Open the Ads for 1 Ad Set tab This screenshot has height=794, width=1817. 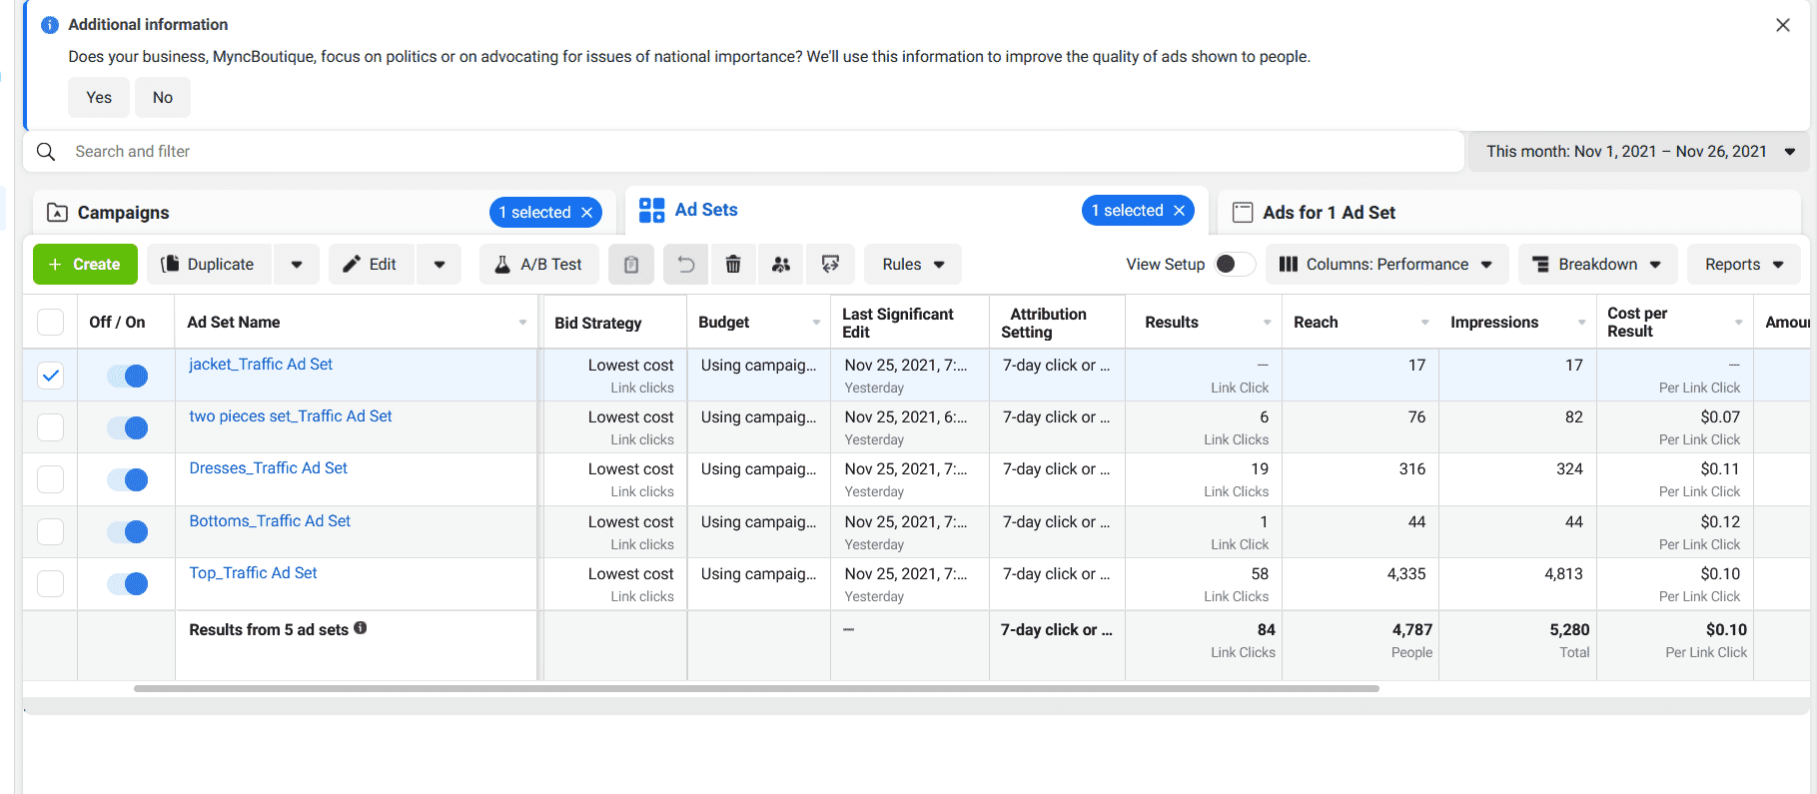tap(1329, 213)
